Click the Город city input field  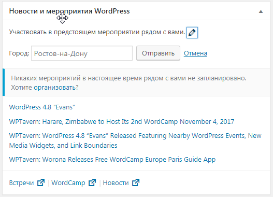tap(82, 53)
